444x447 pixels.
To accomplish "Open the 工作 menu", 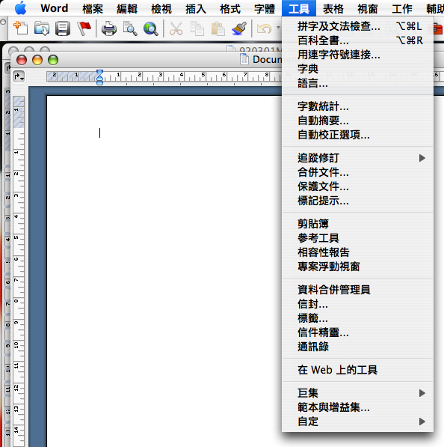I will coord(402,8).
